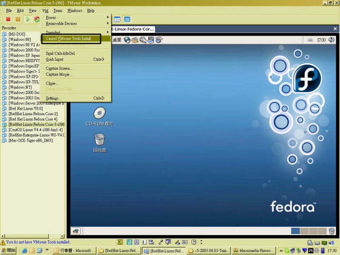Click the 17:30 clock in Fedora panel
The image size is (340, 255).
coord(321,40)
